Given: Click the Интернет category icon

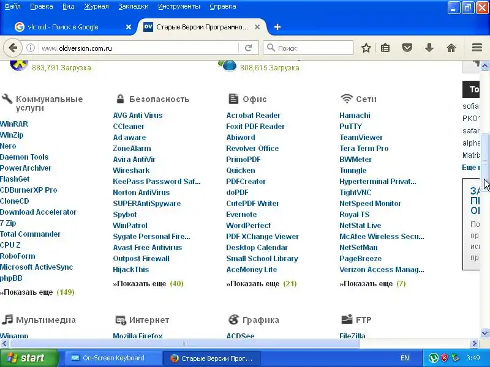Looking at the screenshot, I should click(120, 320).
